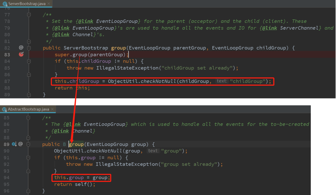The image size is (336, 195).
Task: Click 'EventLoopGroup' parameter type on line 89
Action: [107, 144]
